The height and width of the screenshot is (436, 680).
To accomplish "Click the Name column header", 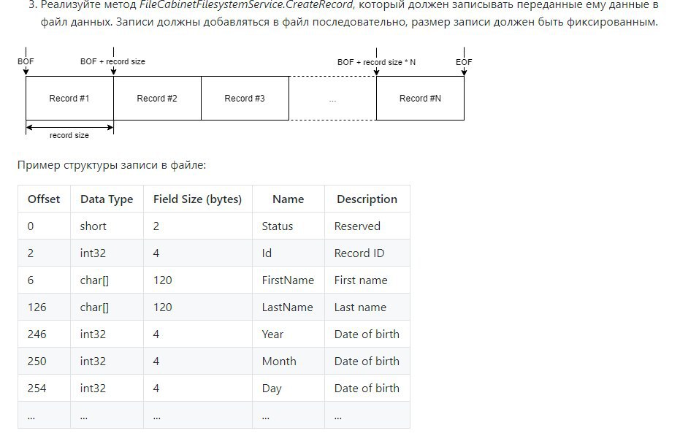I will coord(289,199).
